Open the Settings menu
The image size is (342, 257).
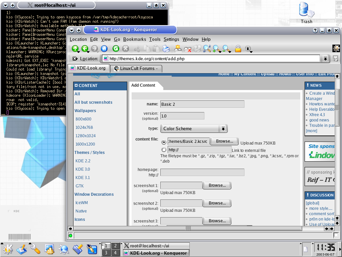point(171,39)
